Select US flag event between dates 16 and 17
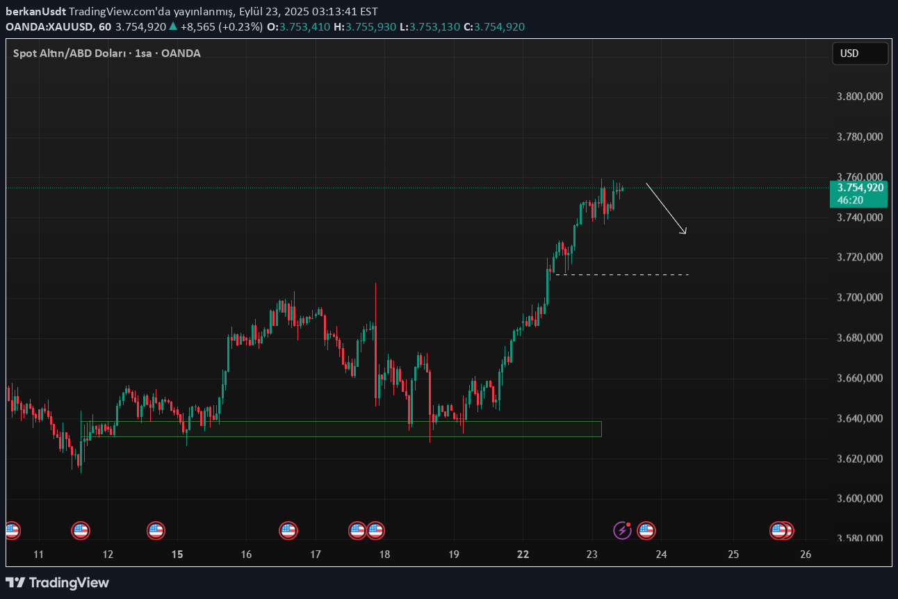Screen dimensions: 898x599 pyautogui.click(x=288, y=531)
